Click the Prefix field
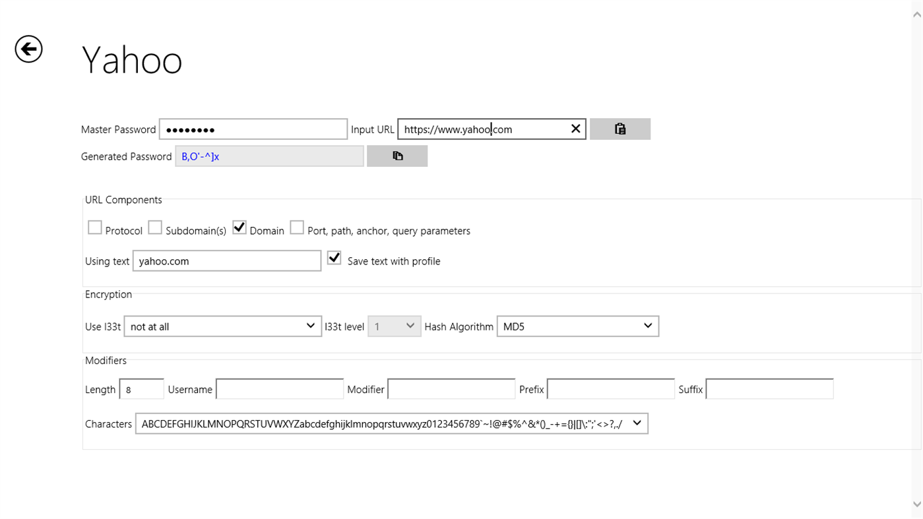The width and height of the screenshot is (923, 519). click(610, 389)
